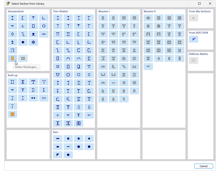Viewport: 220px width, 171px height.
Task: Choose the plain rectangle icon first in Massive I
Action: (103, 18)
